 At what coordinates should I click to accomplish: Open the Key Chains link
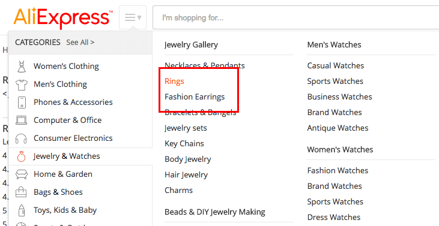tap(184, 144)
